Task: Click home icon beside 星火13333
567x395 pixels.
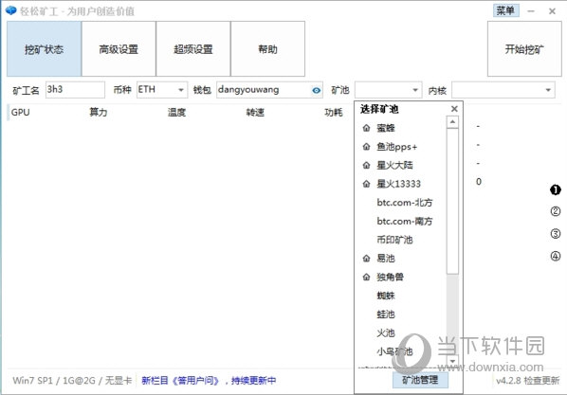Action: [x=366, y=184]
